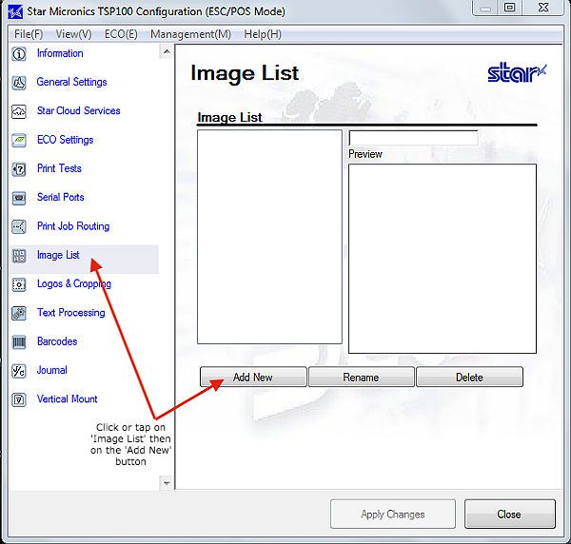The height and width of the screenshot is (544, 571).
Task: Click the Information sidebar icon
Action: (x=19, y=54)
